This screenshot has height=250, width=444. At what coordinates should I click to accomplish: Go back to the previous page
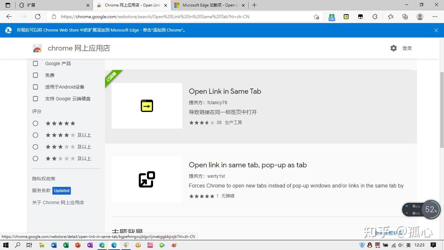(x=9, y=17)
